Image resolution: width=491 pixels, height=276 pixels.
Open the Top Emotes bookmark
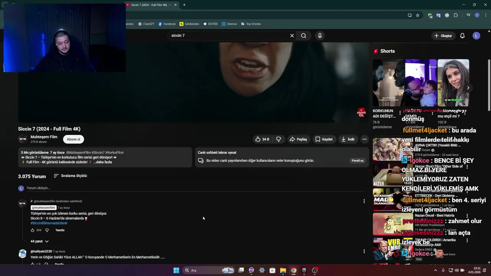(251, 24)
